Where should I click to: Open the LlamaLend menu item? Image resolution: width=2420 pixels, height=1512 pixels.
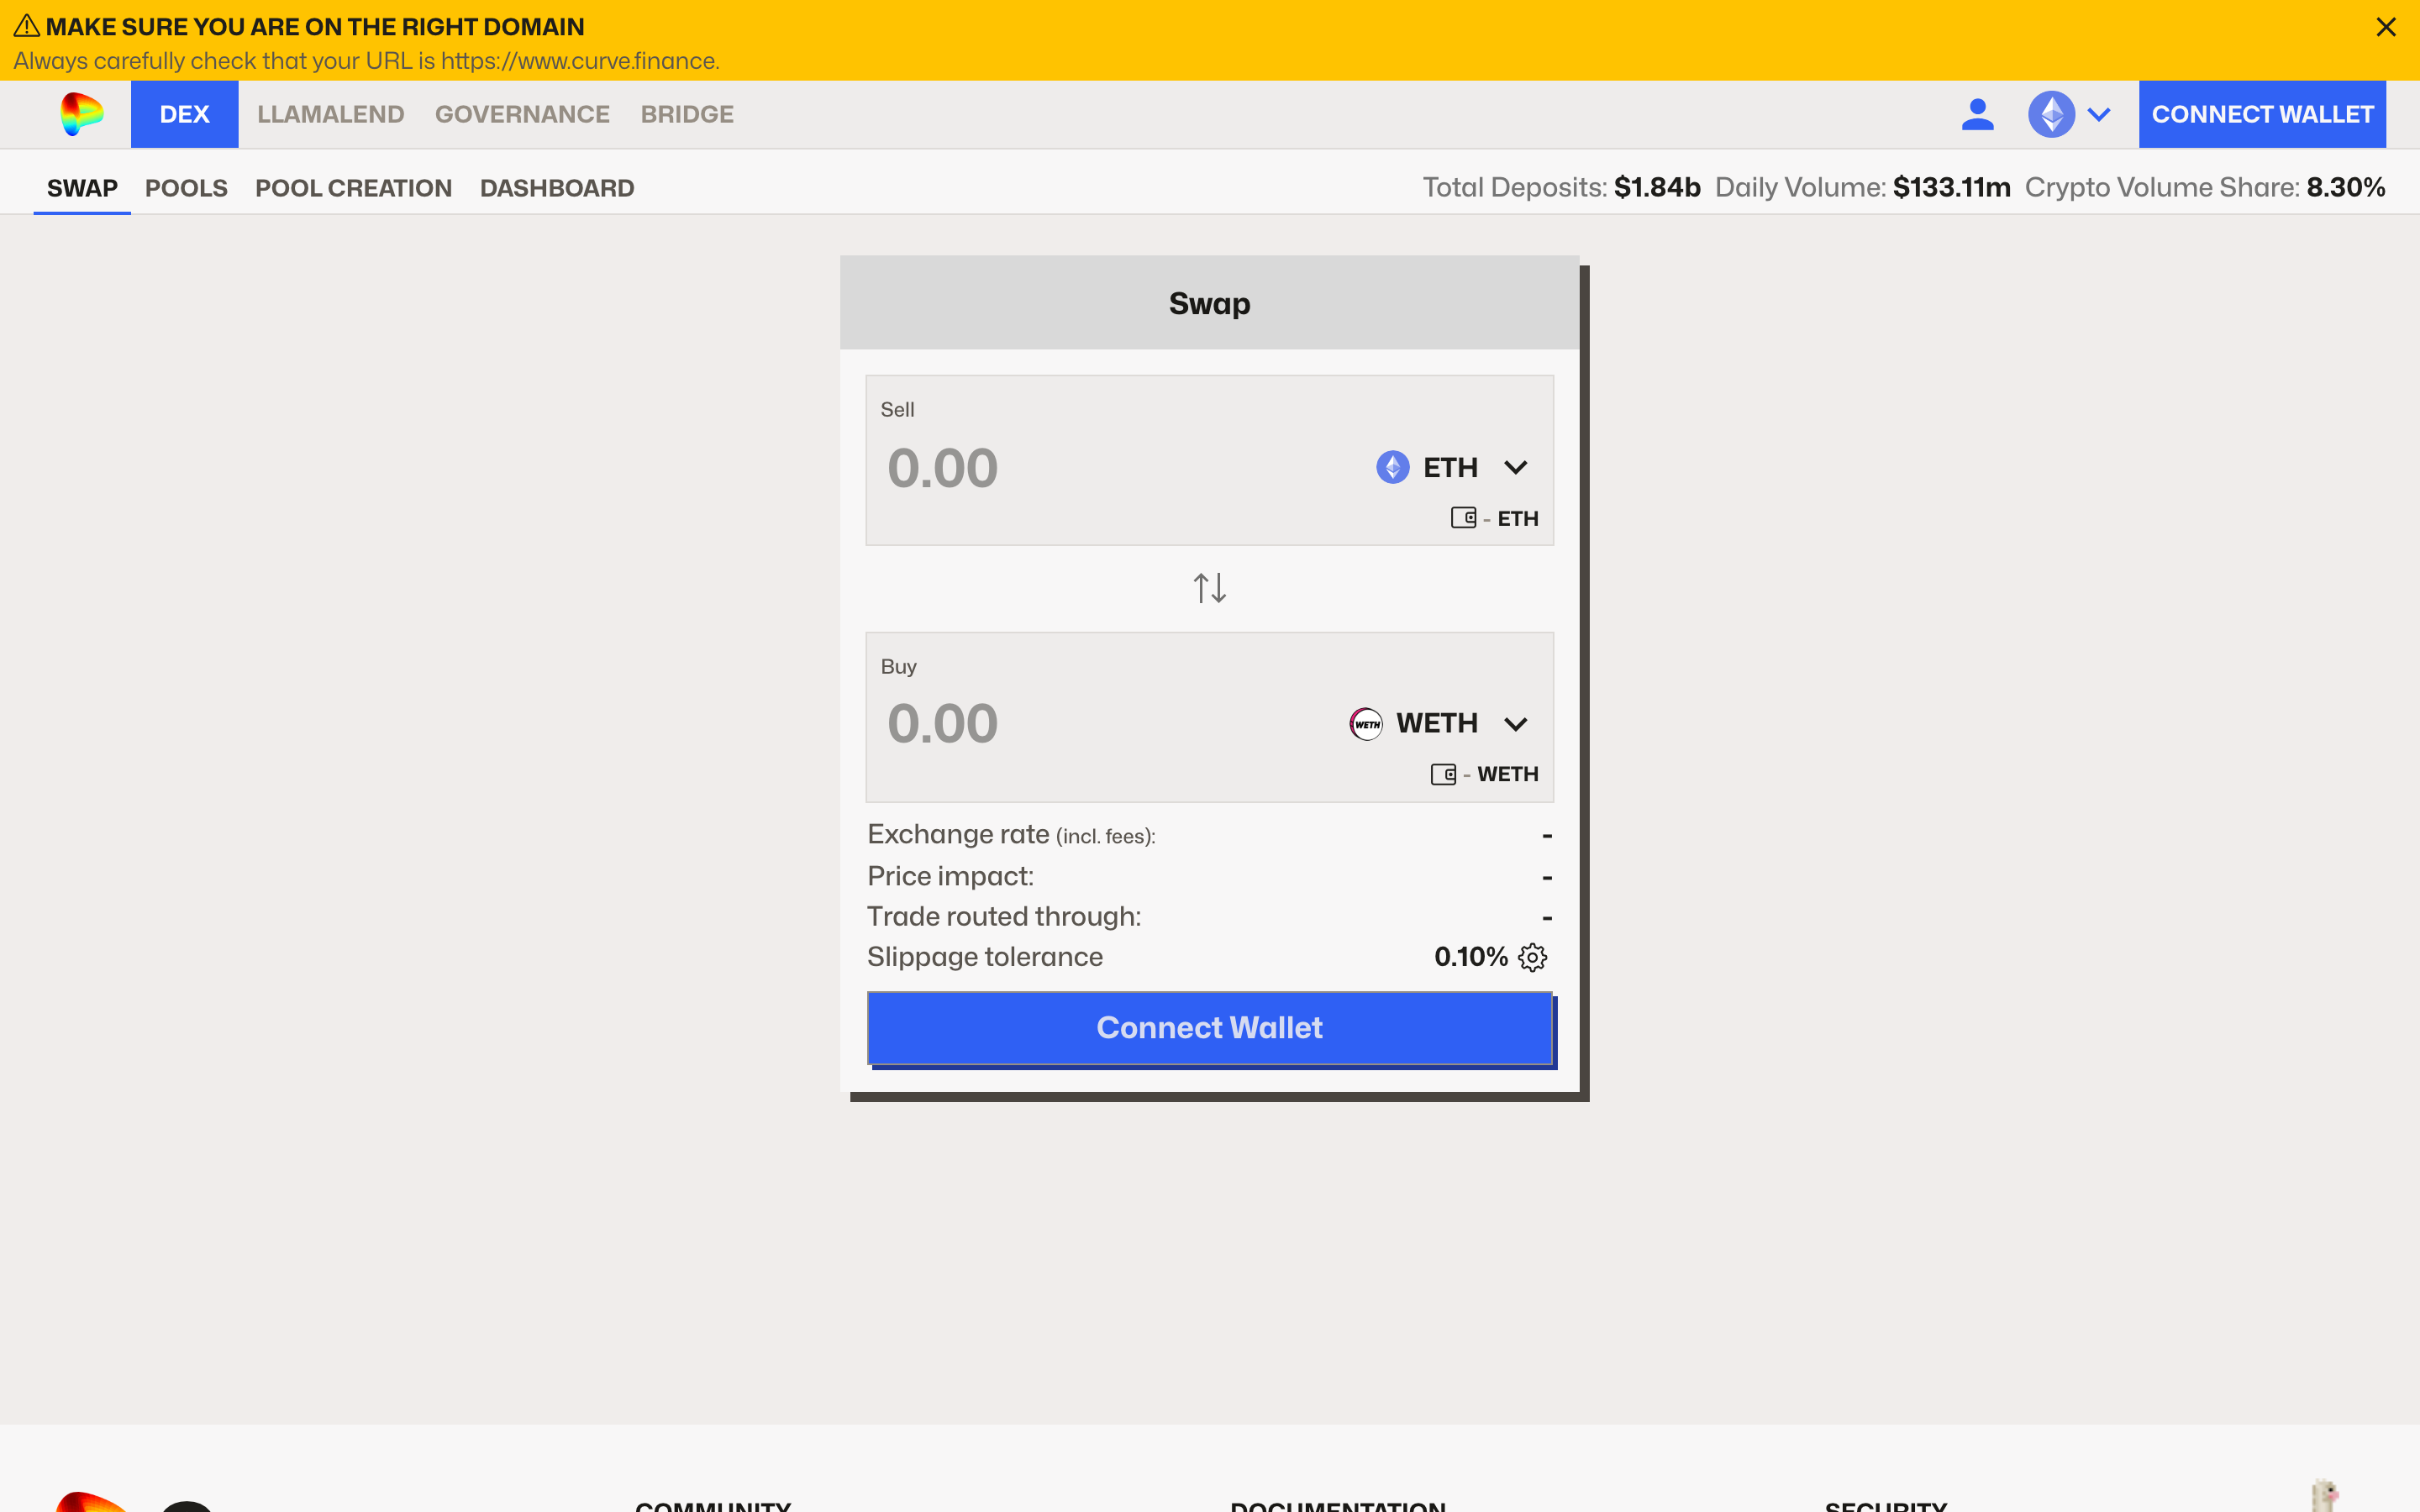[330, 114]
